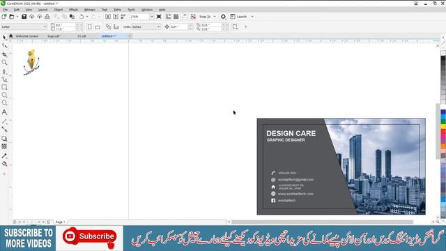Screen dimensions: 446x251
Task: Click the Upload to cloud icon
Action: click(40, 17)
